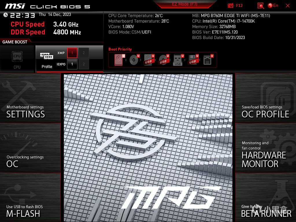Enable XMP profile 1
The height and width of the screenshot is (222, 296).
(72, 53)
